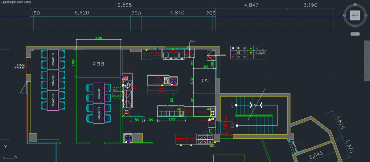This screenshot has height=162, width=370.
Task: Click the steering wheel icon in navigation bar
Action: 367,45
